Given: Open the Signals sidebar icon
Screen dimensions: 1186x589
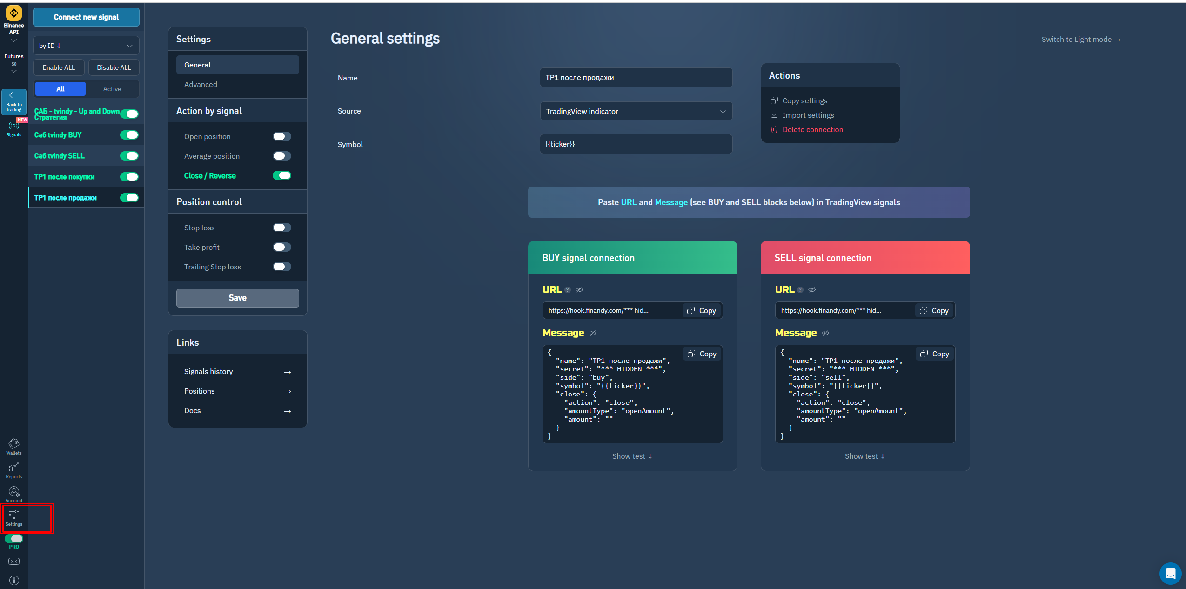Looking at the screenshot, I should pos(14,126).
